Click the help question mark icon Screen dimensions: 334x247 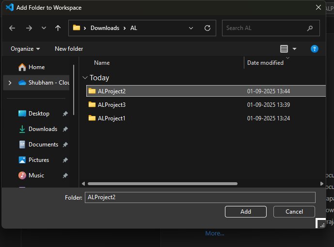(x=314, y=49)
